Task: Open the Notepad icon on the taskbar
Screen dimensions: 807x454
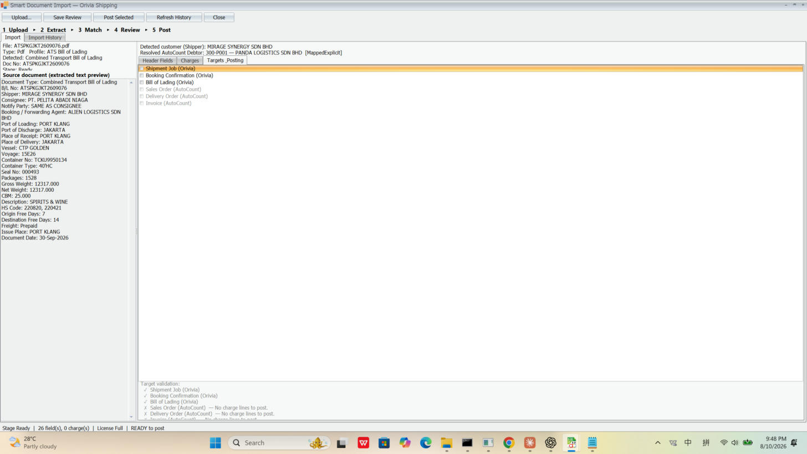Action: click(x=592, y=442)
